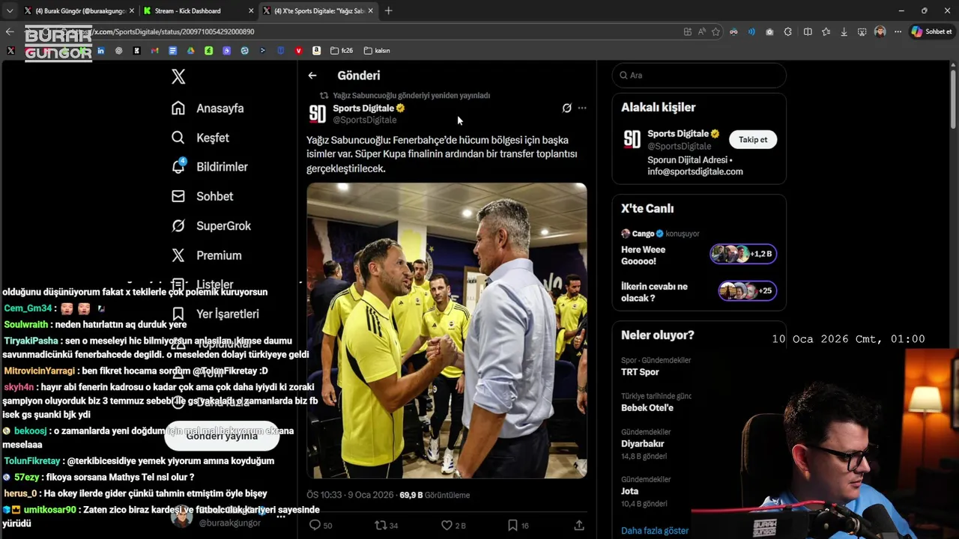959x539 pixels.
Task: Toggle split screen view icon
Action: (808, 31)
